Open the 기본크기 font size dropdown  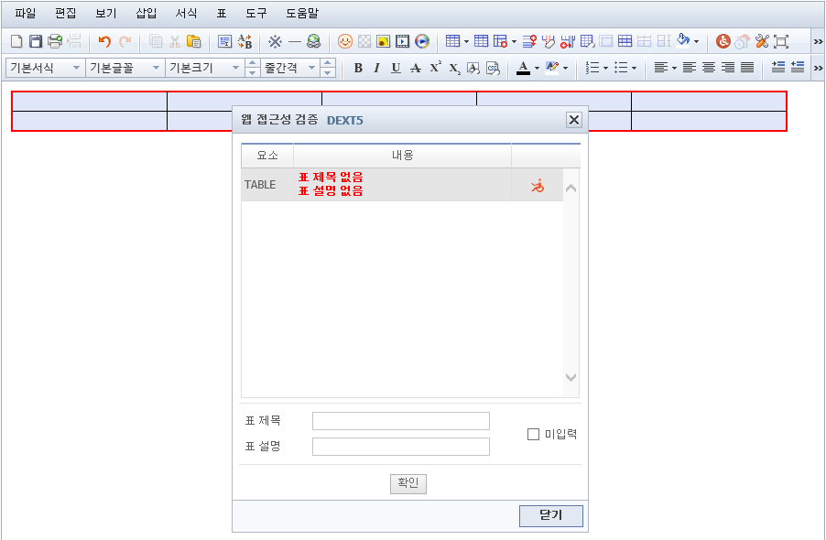[205, 68]
